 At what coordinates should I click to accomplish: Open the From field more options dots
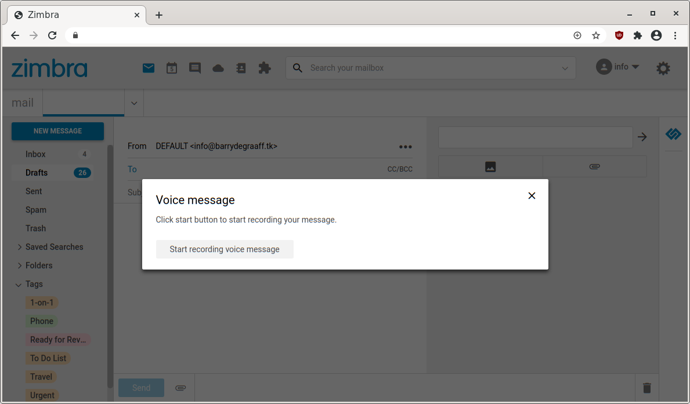tap(405, 147)
